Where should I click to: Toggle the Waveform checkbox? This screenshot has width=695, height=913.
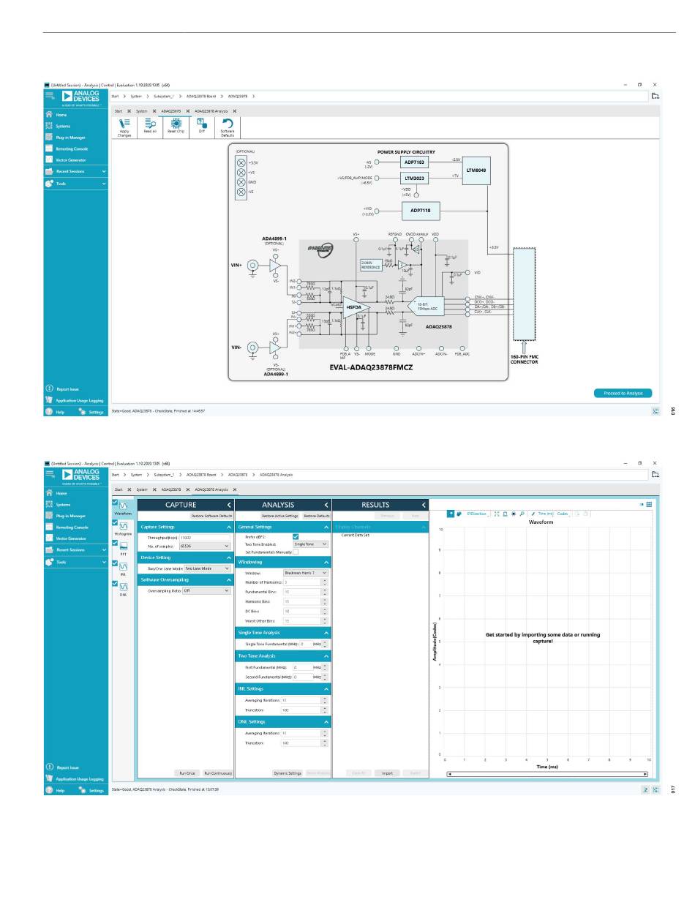pos(115,502)
